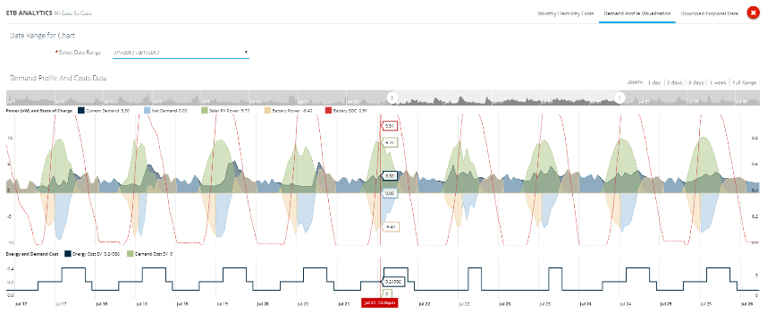Set zoom to 1 day
The width and height of the screenshot is (767, 322).
coord(654,82)
